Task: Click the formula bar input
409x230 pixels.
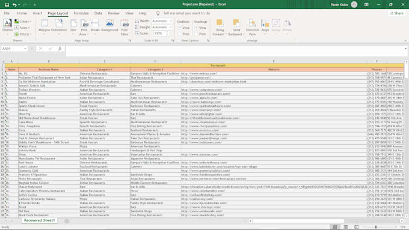Action: (235, 51)
